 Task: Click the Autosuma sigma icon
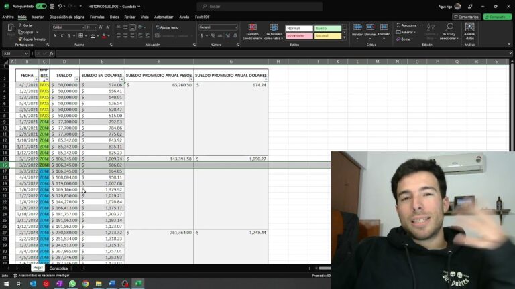(398, 25)
